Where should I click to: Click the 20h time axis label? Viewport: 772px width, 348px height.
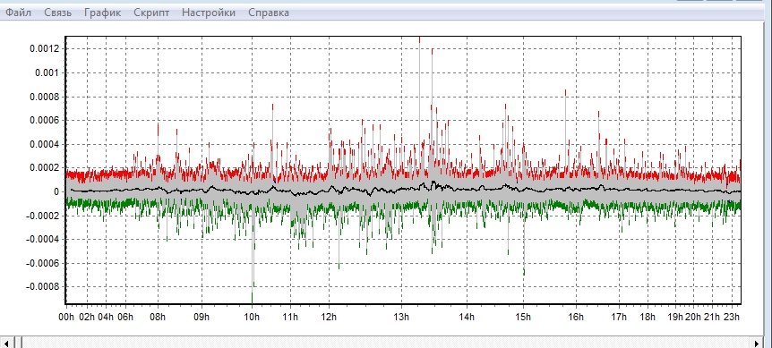(x=693, y=317)
